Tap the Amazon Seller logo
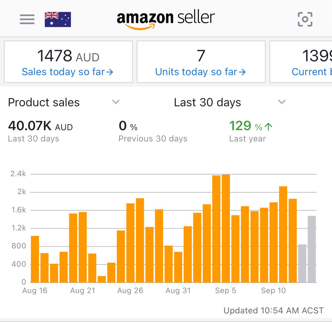 (x=166, y=19)
